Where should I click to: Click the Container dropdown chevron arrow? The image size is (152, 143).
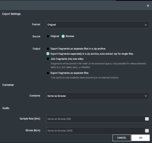tap(146, 96)
